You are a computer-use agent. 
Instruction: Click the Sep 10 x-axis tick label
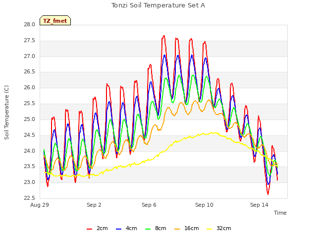pyautogui.click(x=204, y=205)
